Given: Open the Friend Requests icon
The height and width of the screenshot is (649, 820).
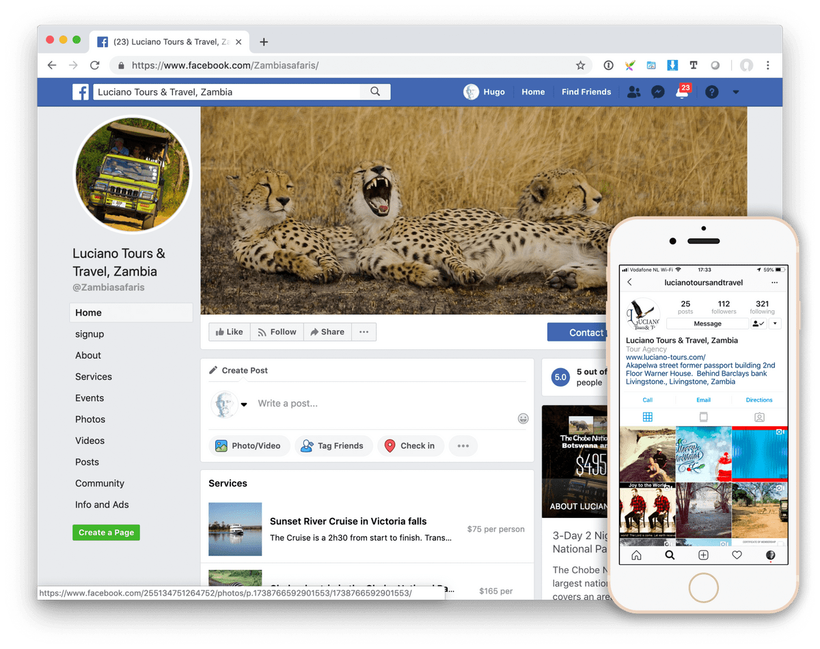Looking at the screenshot, I should pos(633,92).
